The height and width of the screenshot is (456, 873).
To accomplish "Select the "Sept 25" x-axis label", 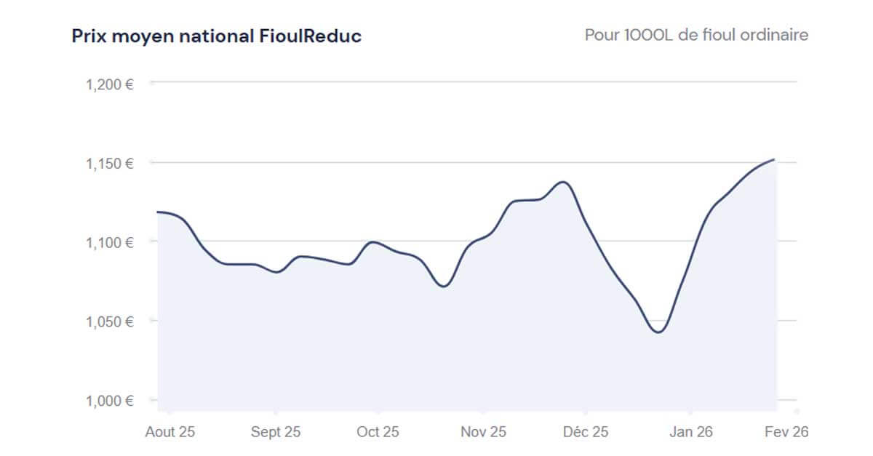I will coord(276,432).
